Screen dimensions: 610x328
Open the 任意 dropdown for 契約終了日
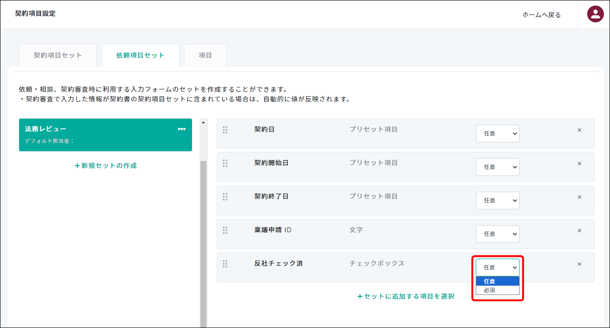pos(497,200)
